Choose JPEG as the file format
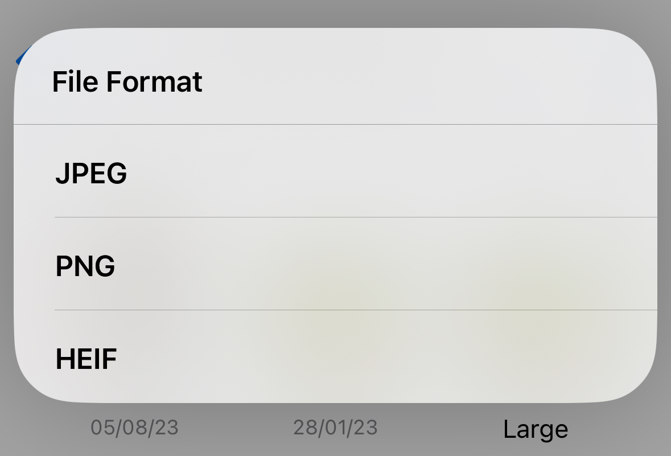 (336, 171)
